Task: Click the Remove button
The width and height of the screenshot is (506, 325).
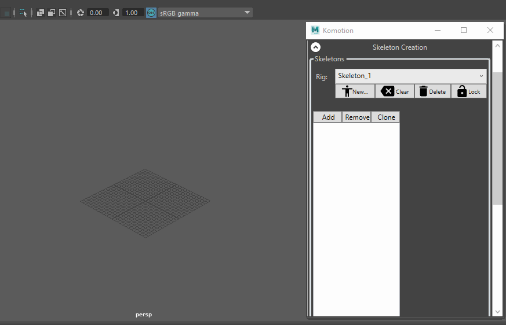Action: pos(357,117)
